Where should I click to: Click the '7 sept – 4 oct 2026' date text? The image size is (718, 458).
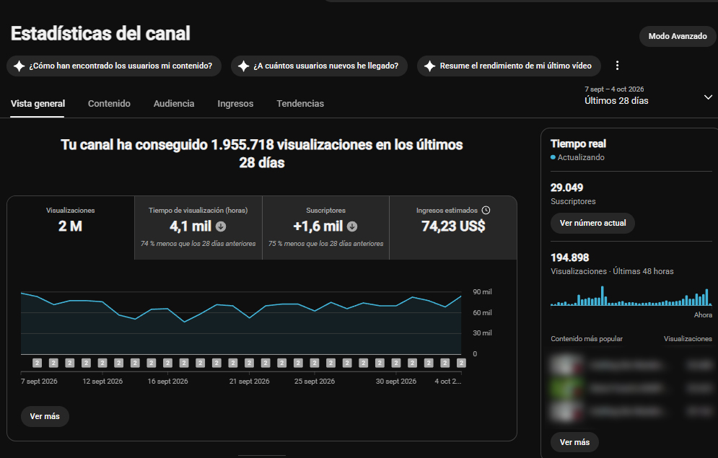[x=614, y=89]
